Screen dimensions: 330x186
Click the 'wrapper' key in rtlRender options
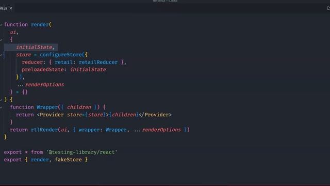tap(89, 130)
